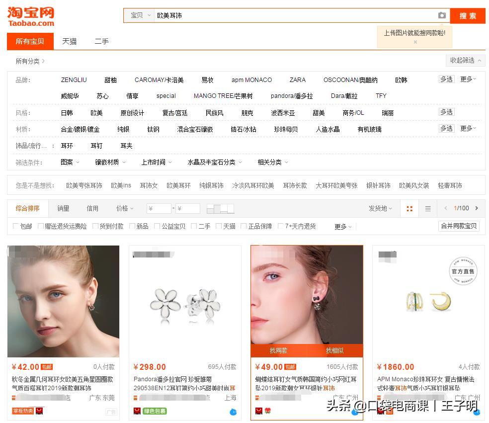This screenshot has width=489, height=423.
Task: Expand the 上市时间 filter dropdown
Action: tap(156, 162)
